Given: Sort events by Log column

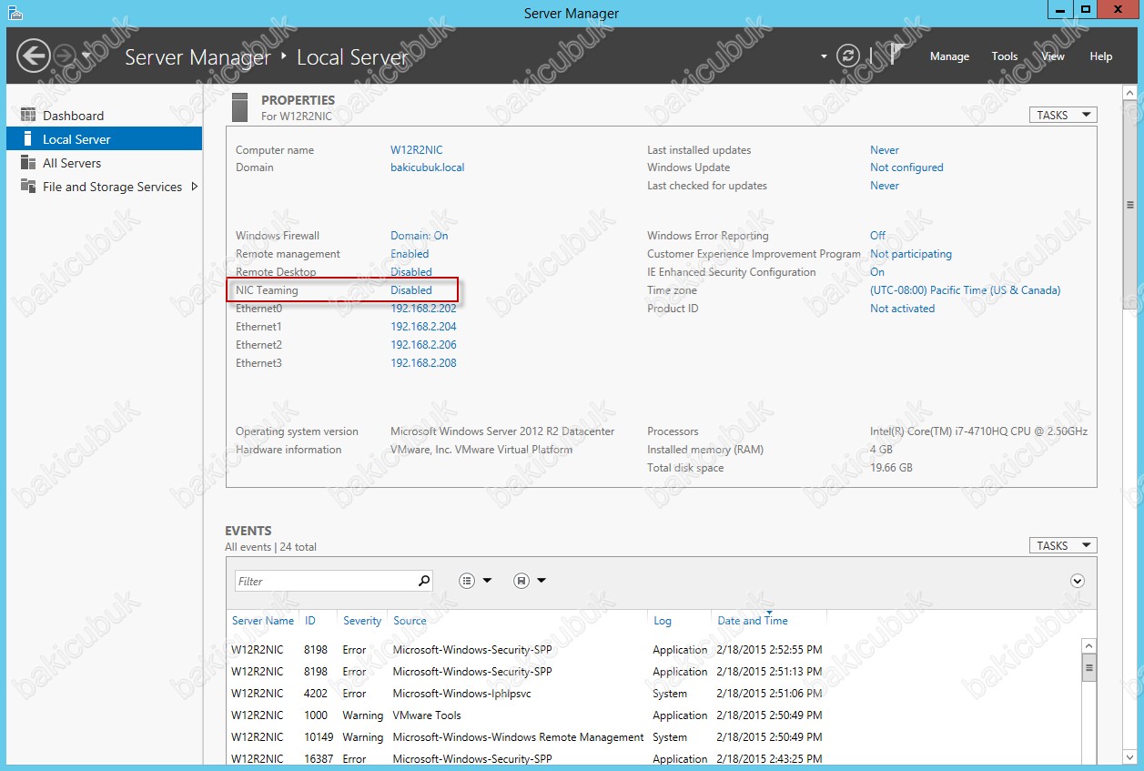Looking at the screenshot, I should (x=663, y=621).
